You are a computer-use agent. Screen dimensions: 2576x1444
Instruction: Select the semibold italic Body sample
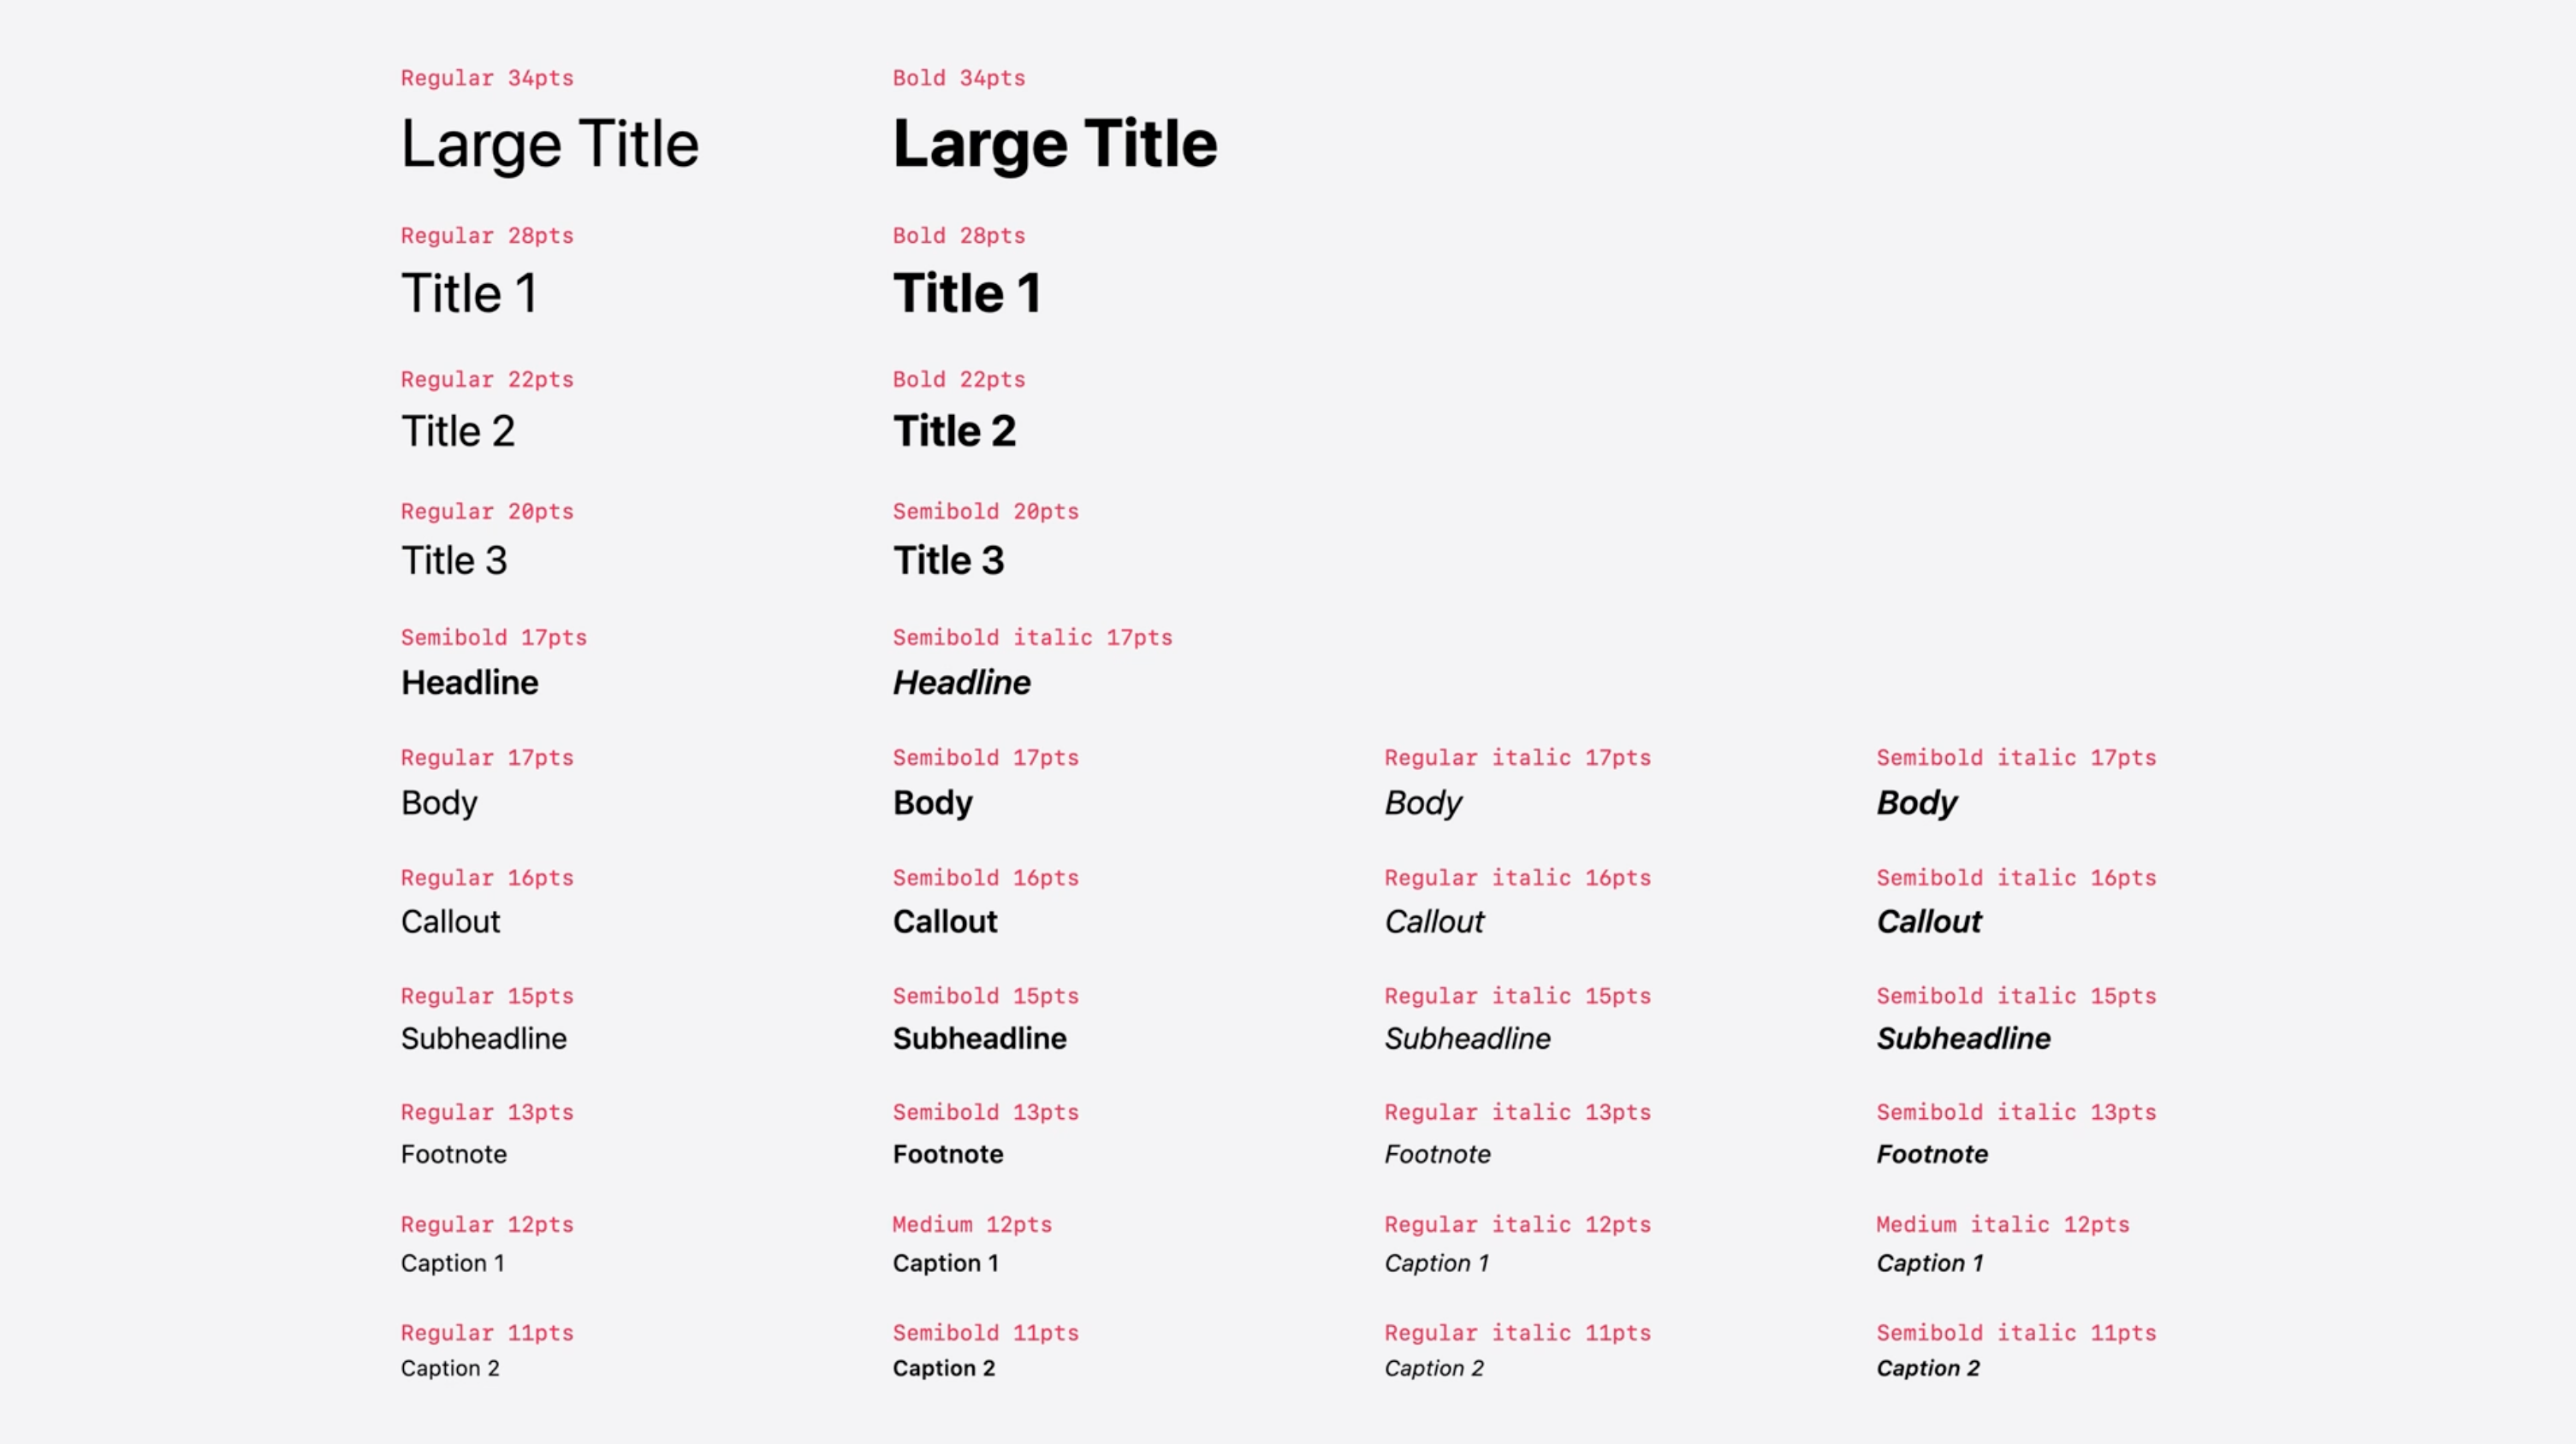[1916, 802]
